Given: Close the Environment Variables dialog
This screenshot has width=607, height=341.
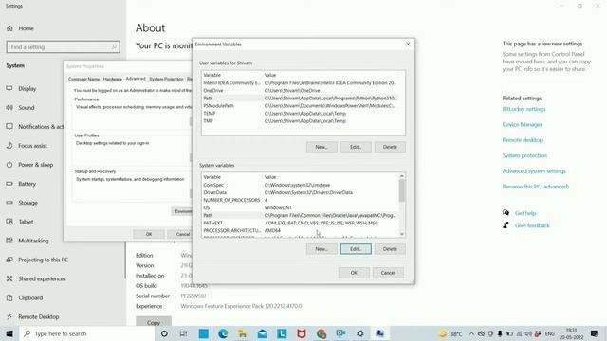Looking at the screenshot, I should tap(408, 45).
